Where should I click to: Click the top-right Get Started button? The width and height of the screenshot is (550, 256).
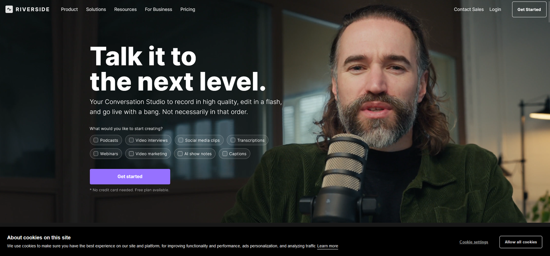pyautogui.click(x=529, y=10)
